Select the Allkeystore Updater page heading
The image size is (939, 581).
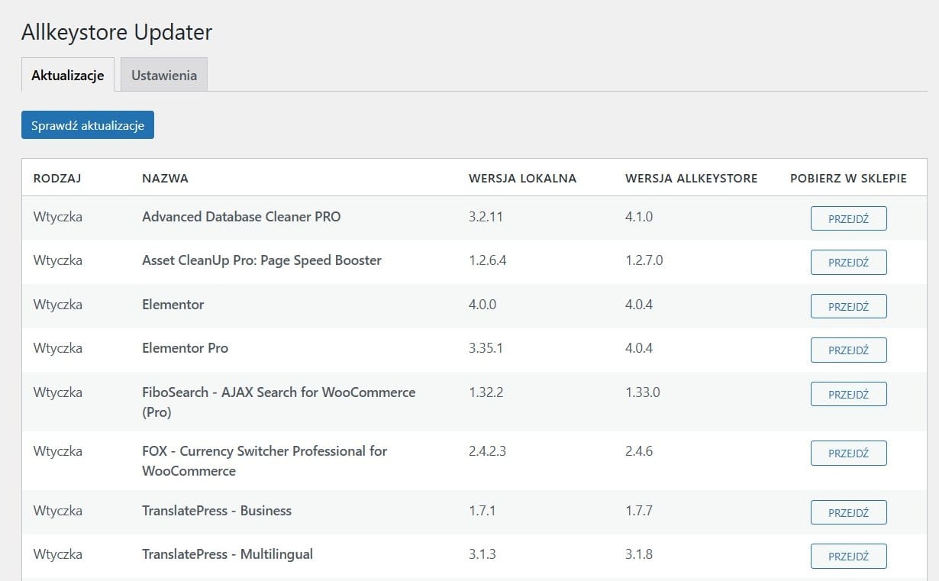point(117,32)
